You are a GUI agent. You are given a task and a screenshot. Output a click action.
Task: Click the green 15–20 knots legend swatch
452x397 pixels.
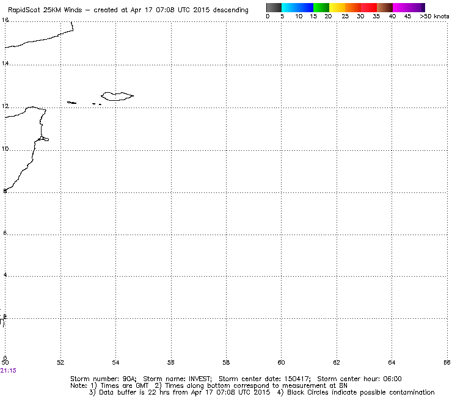tap(321, 7)
